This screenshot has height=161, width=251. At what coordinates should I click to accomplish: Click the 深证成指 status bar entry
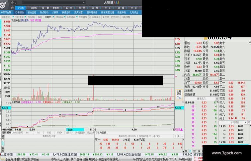click(71, 154)
